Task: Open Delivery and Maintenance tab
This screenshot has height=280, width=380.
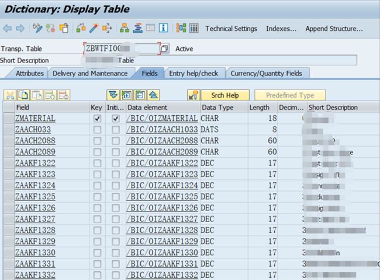Action: 90,73
